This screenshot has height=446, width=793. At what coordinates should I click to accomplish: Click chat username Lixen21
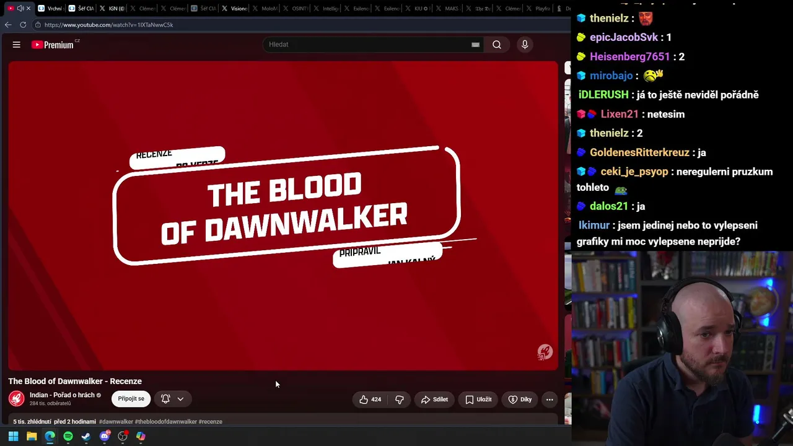(620, 114)
